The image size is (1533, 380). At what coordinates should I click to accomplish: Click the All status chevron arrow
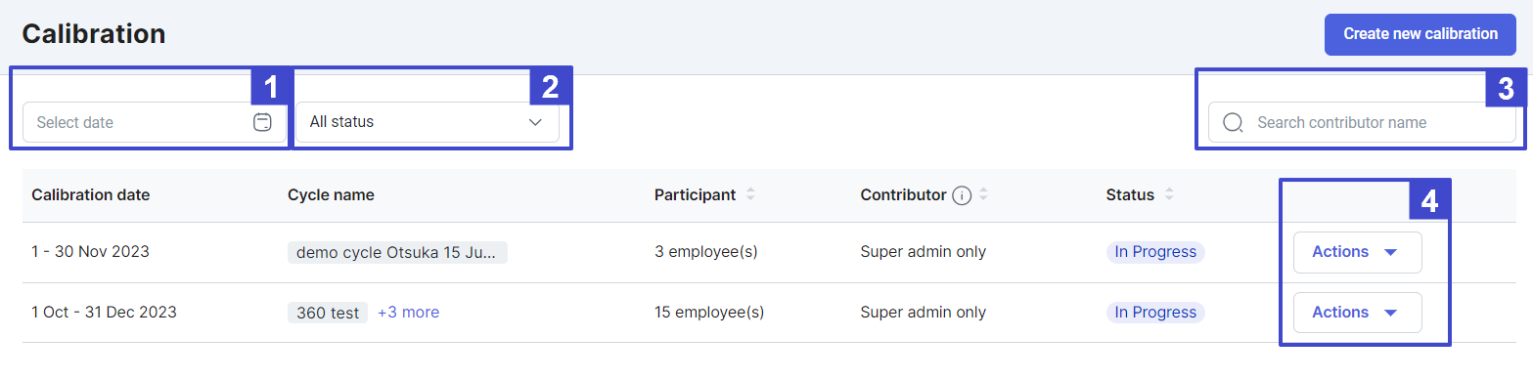(x=535, y=122)
